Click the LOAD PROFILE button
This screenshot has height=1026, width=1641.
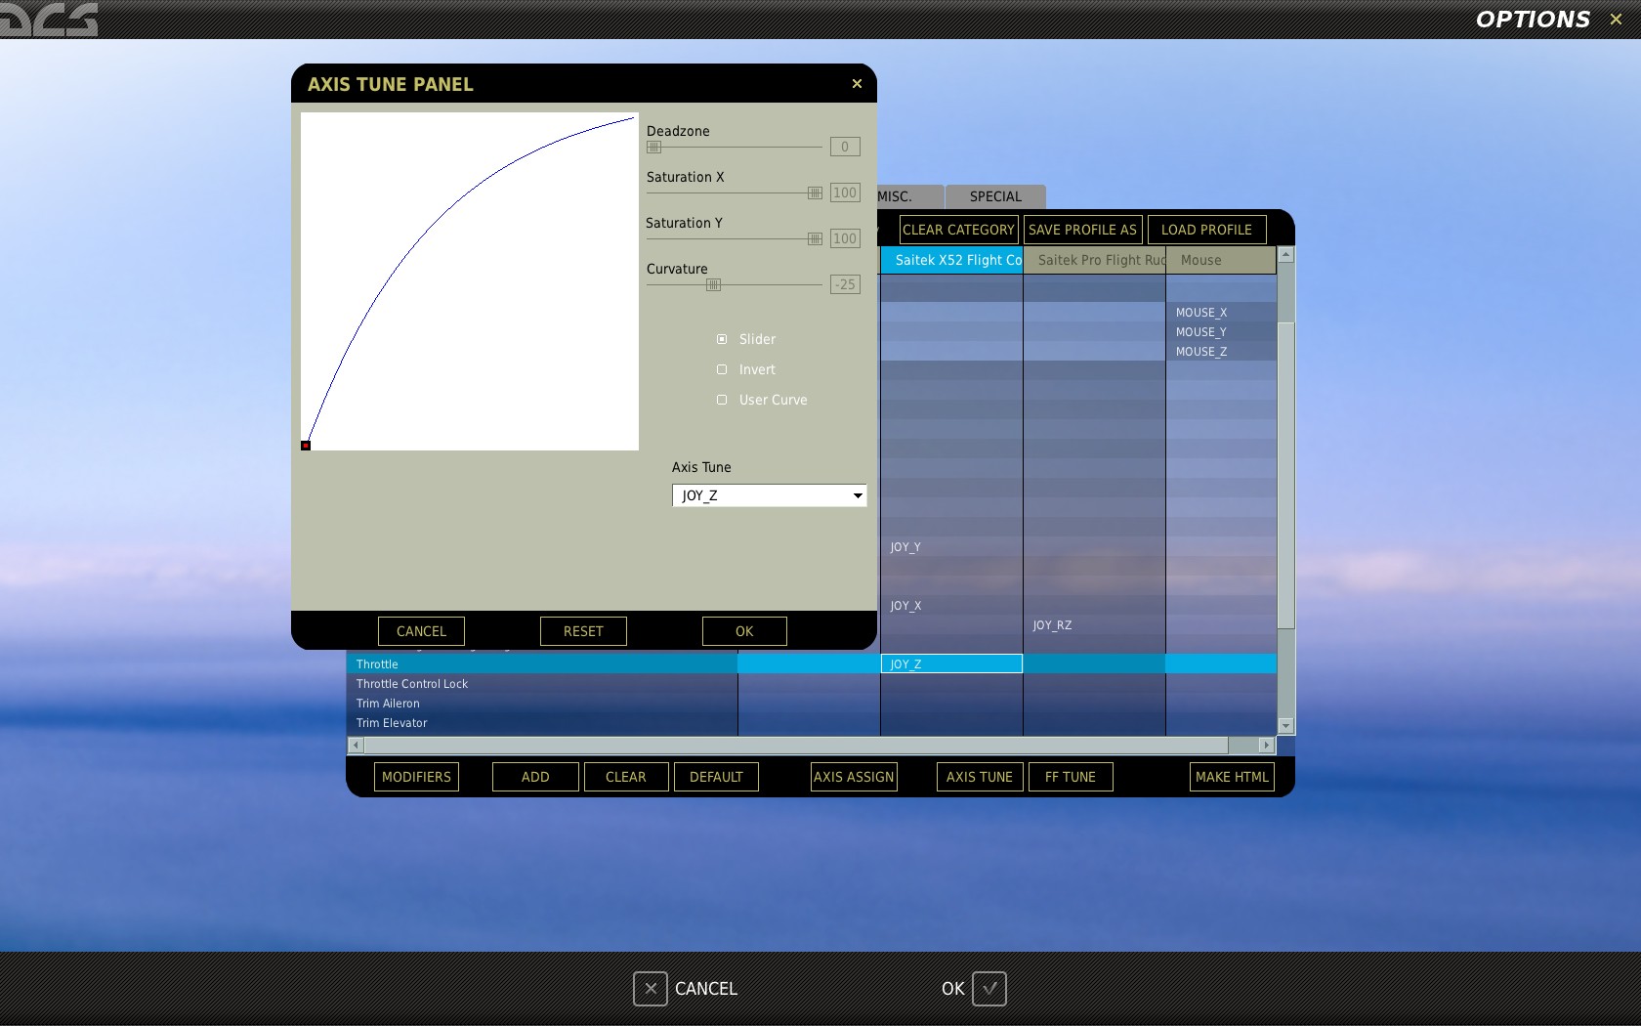(1206, 230)
